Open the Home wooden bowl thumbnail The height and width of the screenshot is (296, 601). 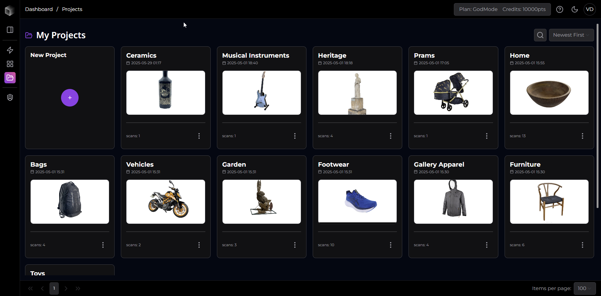point(549,93)
